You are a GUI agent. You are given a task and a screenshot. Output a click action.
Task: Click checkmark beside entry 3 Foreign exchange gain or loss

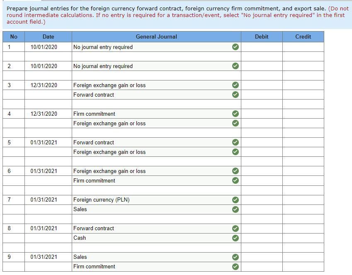click(x=235, y=85)
